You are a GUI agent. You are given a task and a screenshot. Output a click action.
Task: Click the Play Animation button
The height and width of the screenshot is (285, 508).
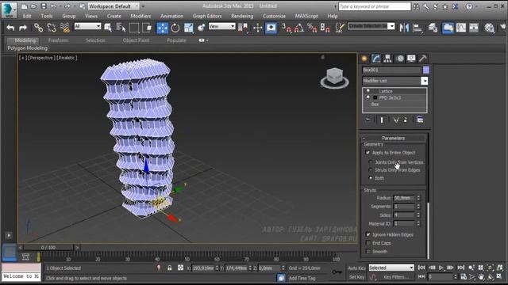[x=441, y=268]
